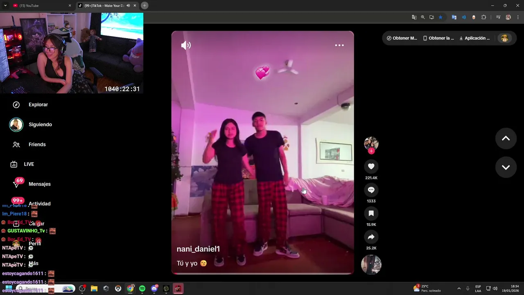Open OBS Studio from the taskbar
The height and width of the screenshot is (295, 524).
pyautogui.click(x=82, y=288)
